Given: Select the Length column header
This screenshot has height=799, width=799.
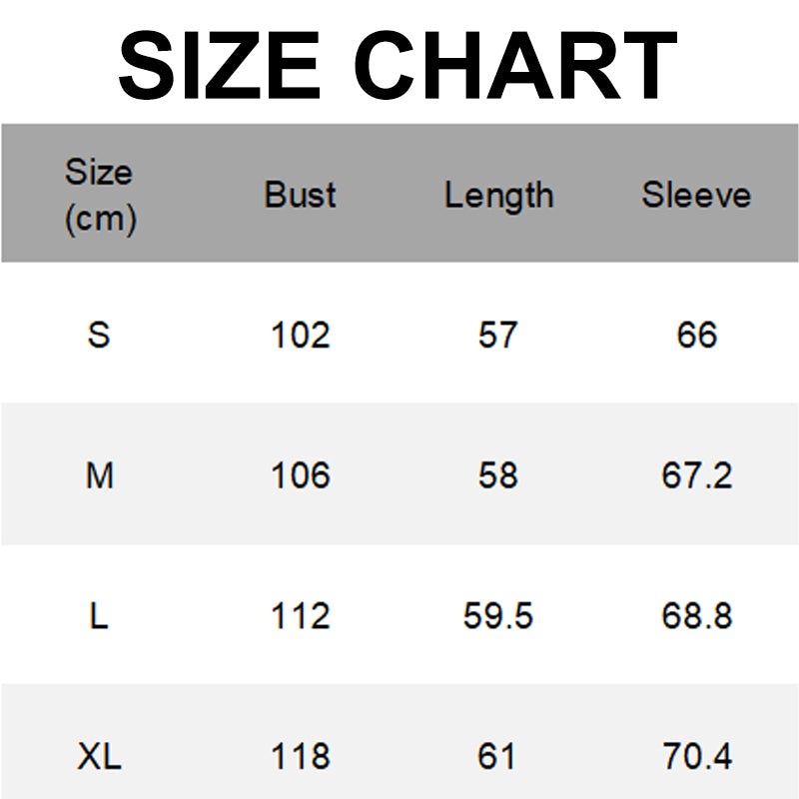Looking at the screenshot, I should point(498,195).
